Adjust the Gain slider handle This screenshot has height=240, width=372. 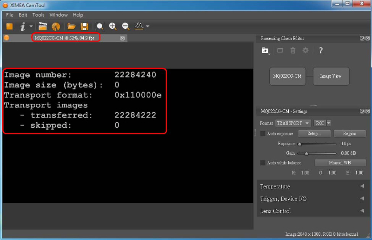pos(306,153)
